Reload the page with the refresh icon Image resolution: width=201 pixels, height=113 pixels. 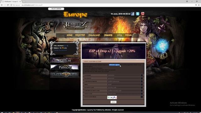tap(8, 5)
